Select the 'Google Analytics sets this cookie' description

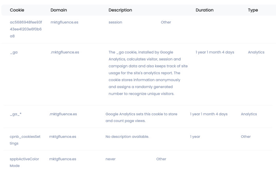(x=142, y=117)
